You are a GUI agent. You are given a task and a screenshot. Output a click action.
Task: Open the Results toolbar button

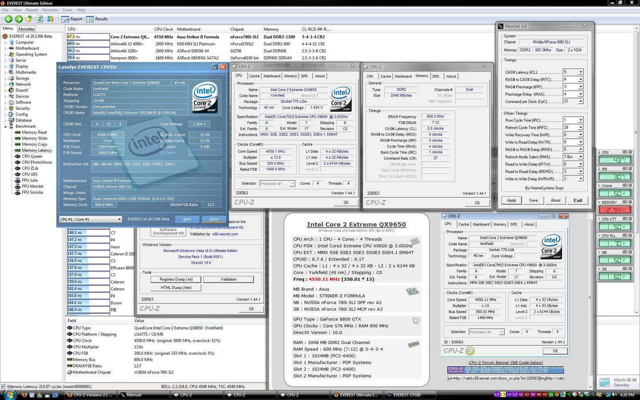pos(97,19)
